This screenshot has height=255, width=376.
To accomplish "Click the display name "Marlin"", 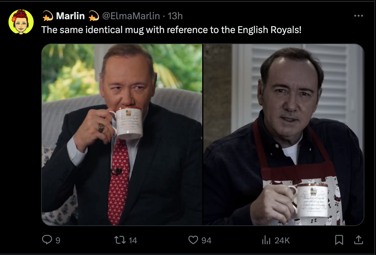I will click(70, 16).
